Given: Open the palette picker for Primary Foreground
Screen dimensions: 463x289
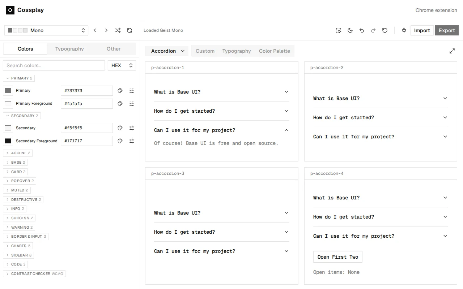Looking at the screenshot, I should tap(120, 104).
